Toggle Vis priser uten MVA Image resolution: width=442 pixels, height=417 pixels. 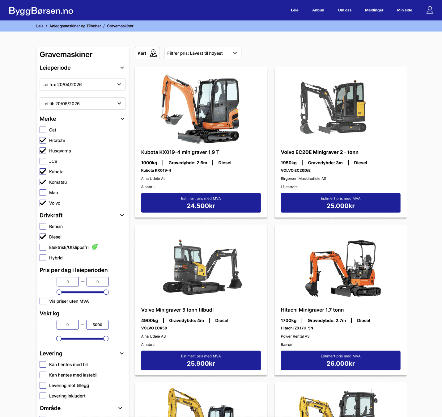(x=43, y=301)
